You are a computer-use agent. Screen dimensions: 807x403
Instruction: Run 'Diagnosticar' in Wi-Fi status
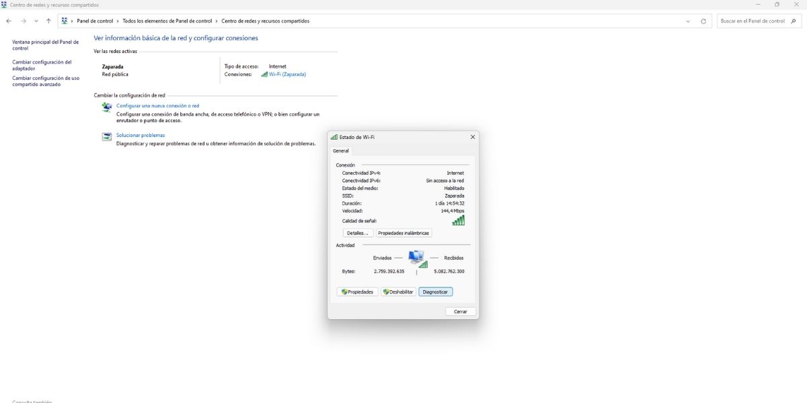[435, 292]
